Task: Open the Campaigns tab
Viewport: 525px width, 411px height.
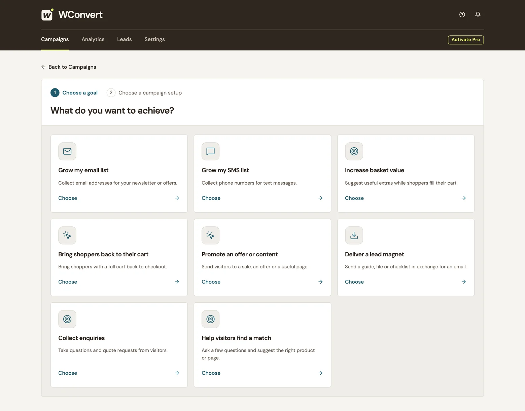Action: (55, 39)
